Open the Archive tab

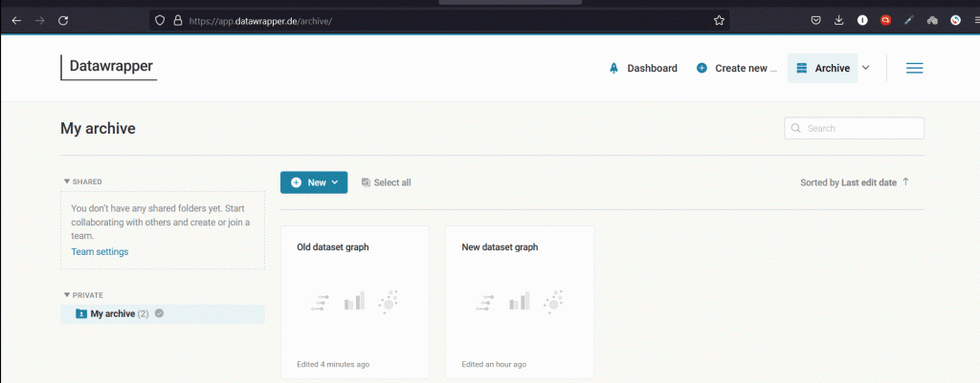click(x=821, y=69)
